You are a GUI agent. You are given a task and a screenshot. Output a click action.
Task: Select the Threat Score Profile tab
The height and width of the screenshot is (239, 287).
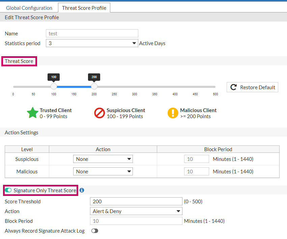pyautogui.click(x=84, y=7)
